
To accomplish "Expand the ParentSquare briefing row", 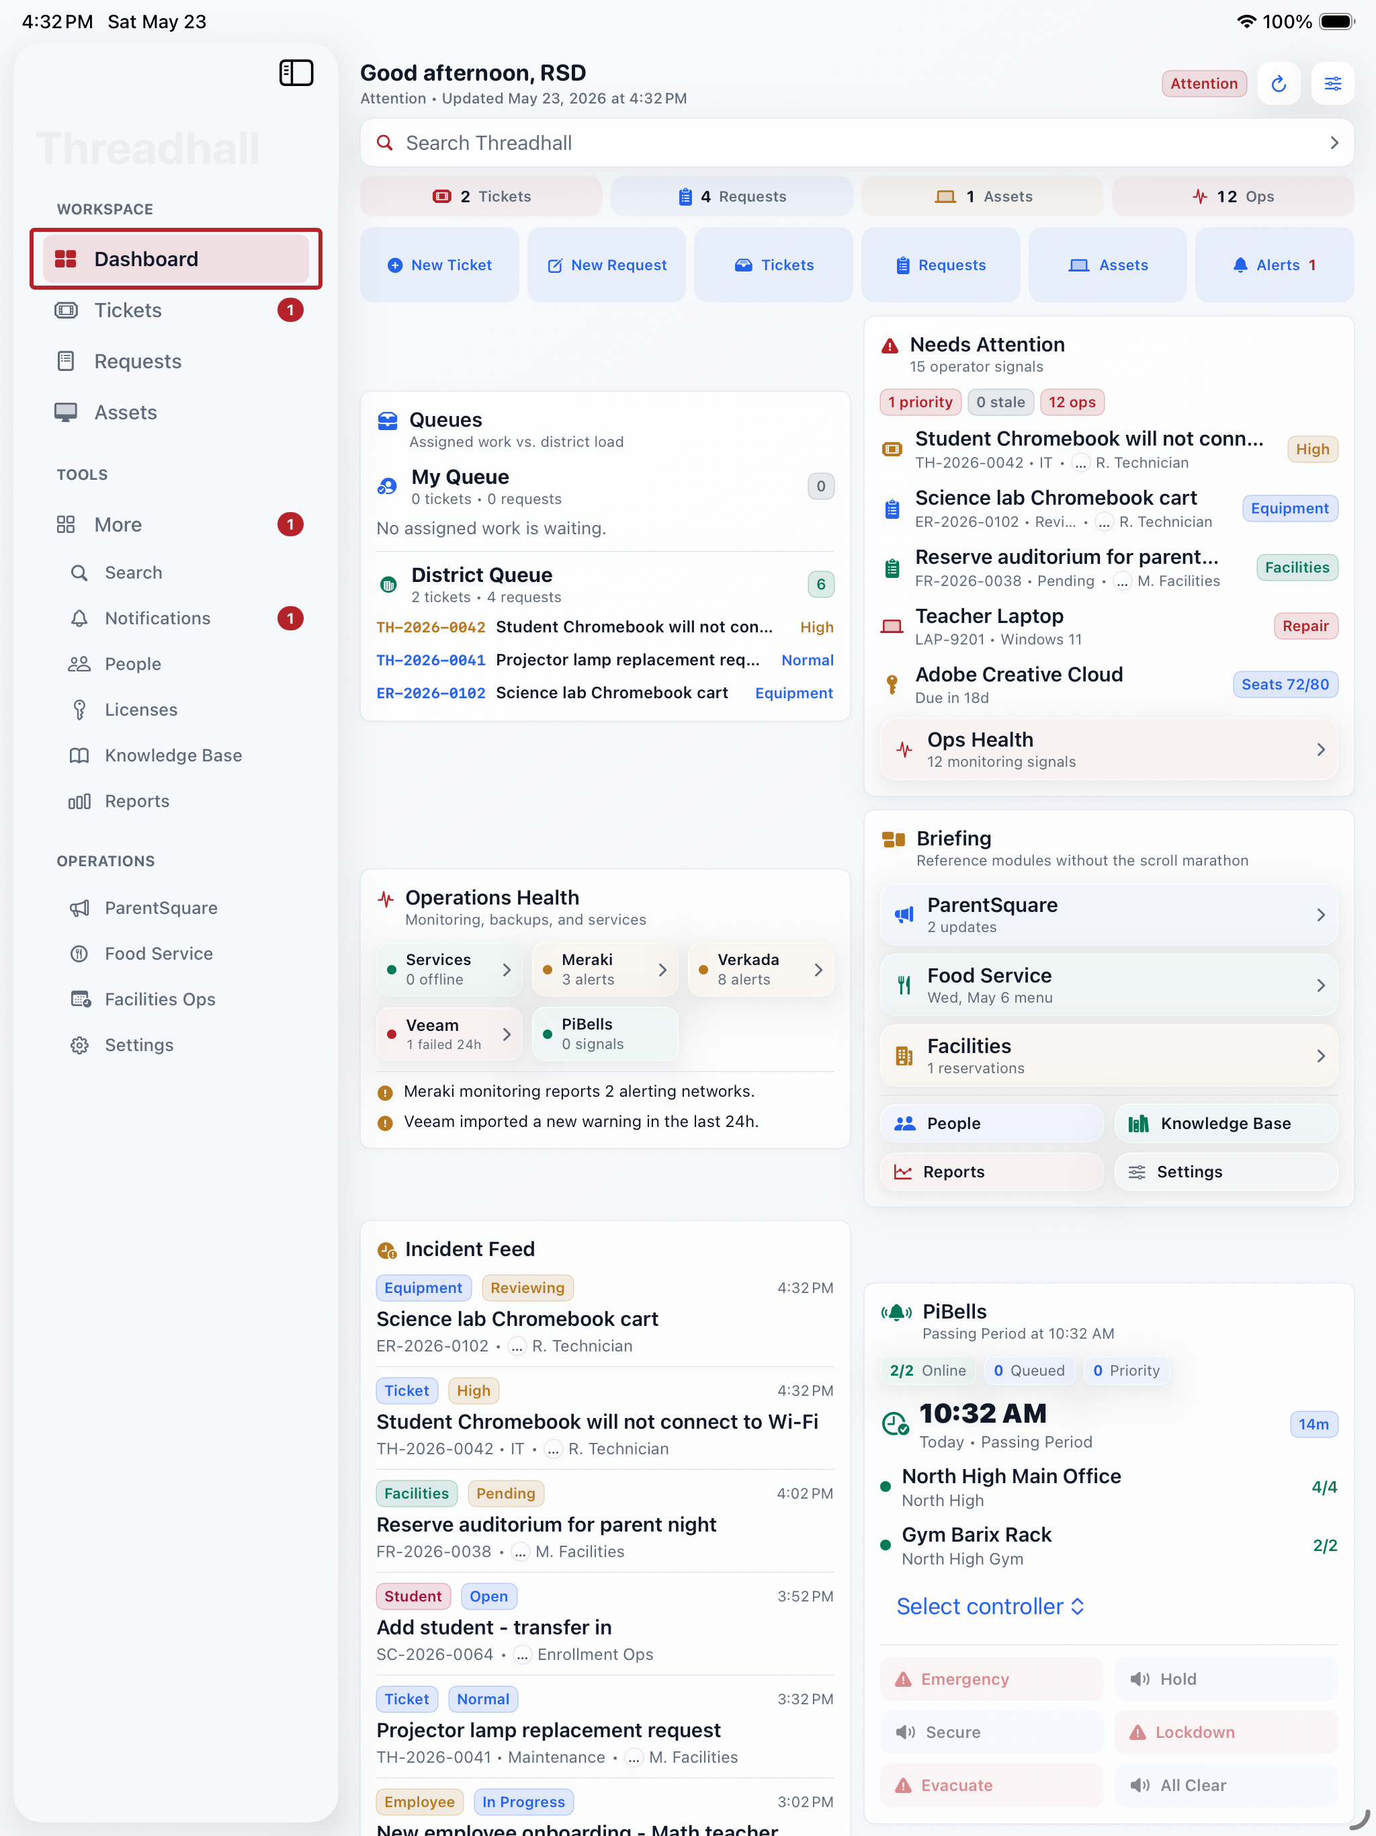I will (1109, 915).
